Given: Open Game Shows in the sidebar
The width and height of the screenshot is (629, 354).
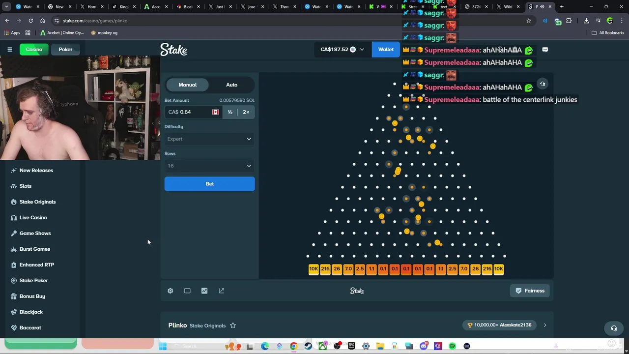Looking at the screenshot, I should tap(35, 233).
